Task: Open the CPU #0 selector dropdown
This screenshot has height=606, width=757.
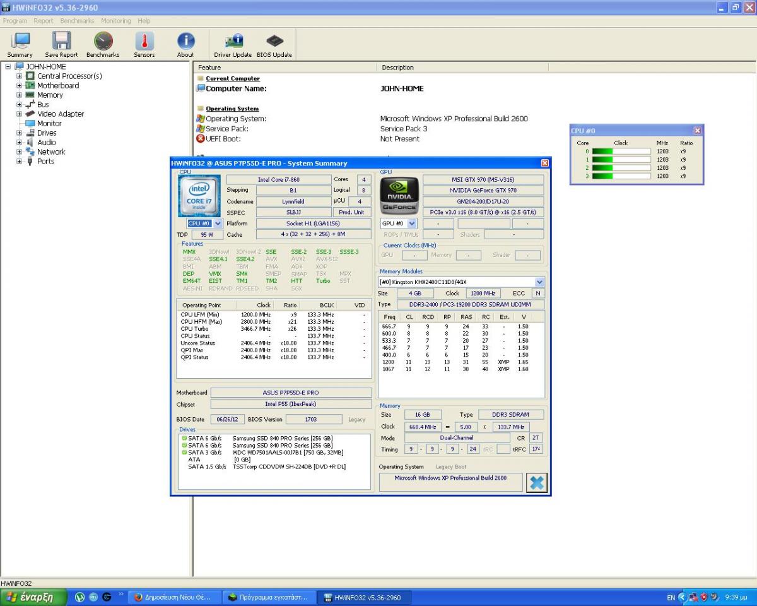Action: (218, 223)
